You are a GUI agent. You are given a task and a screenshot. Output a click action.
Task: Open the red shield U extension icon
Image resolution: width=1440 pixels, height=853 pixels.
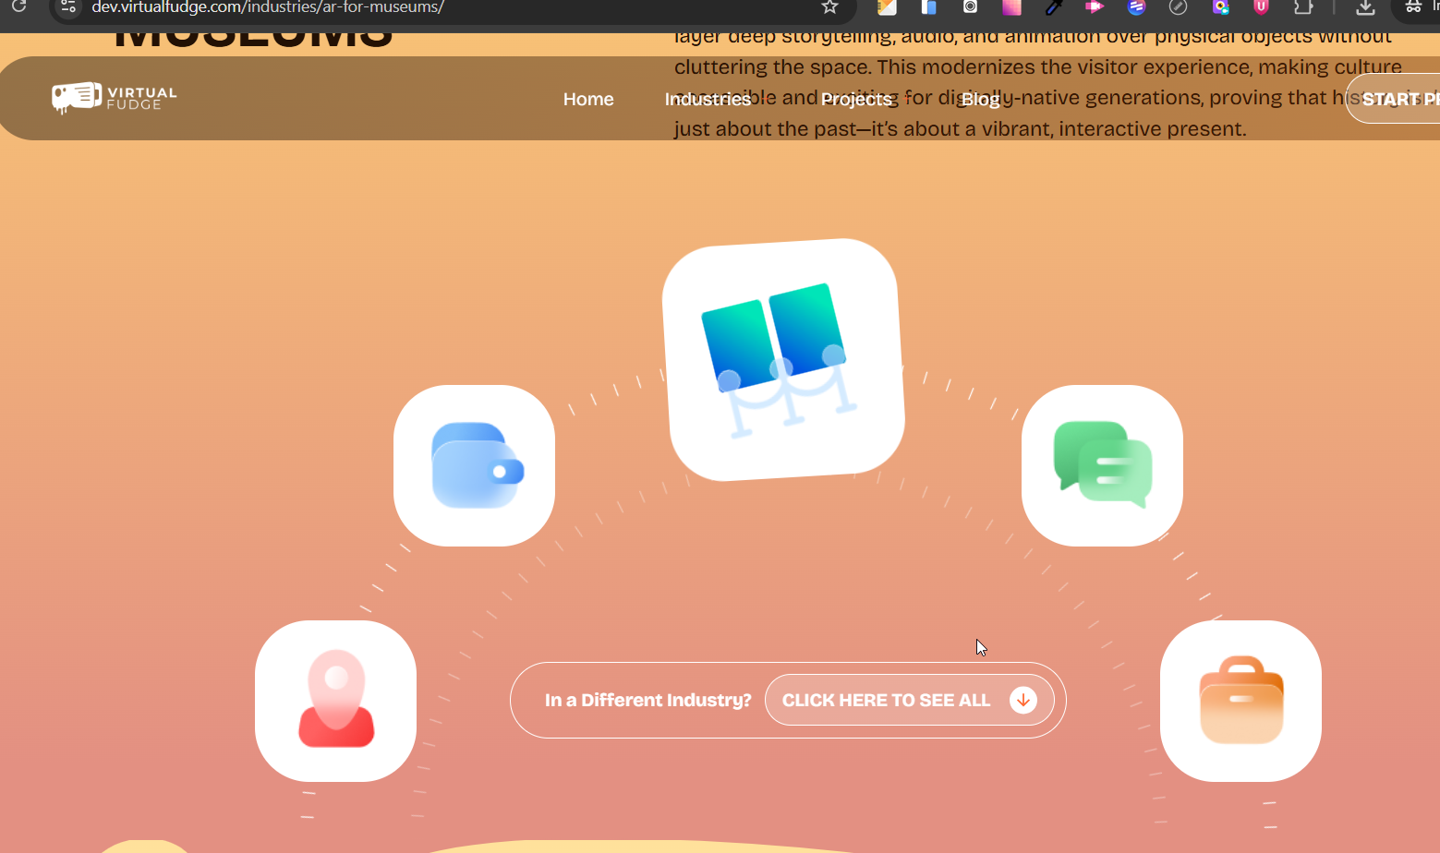click(x=1261, y=6)
